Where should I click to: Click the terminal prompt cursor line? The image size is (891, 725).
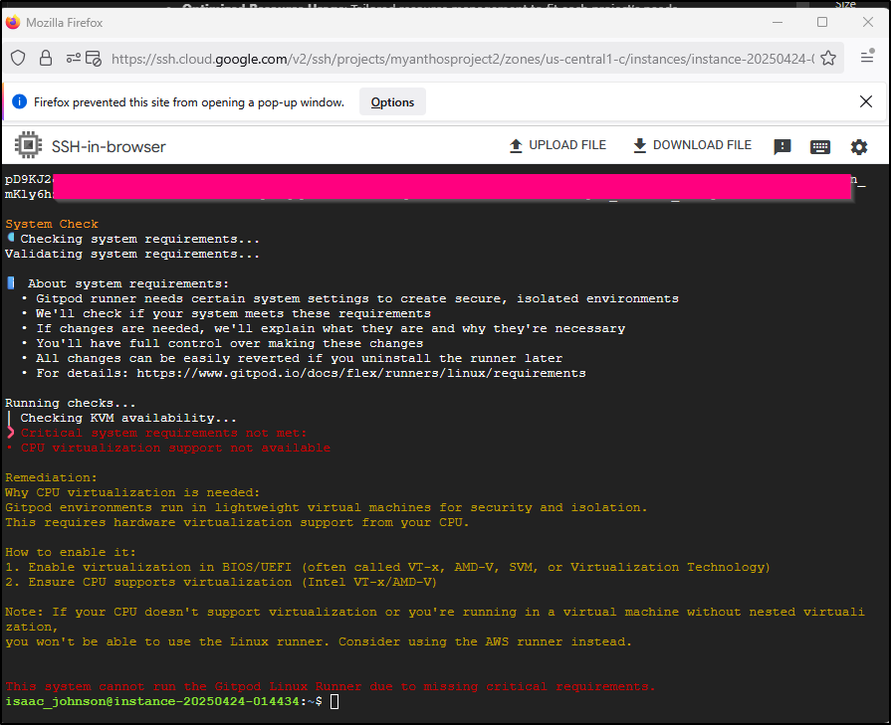335,701
